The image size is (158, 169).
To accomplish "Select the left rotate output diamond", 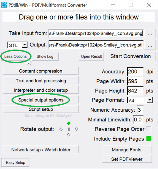I will [61, 129].
